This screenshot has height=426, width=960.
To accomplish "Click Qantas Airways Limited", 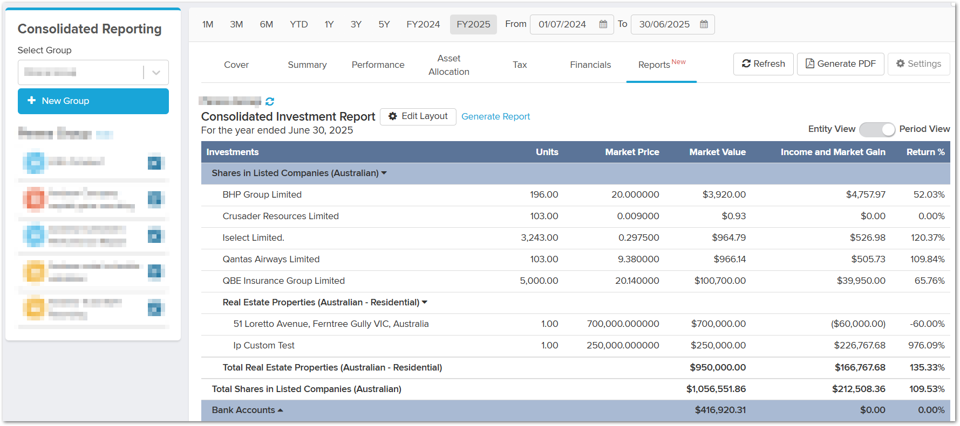I will coord(271,260).
